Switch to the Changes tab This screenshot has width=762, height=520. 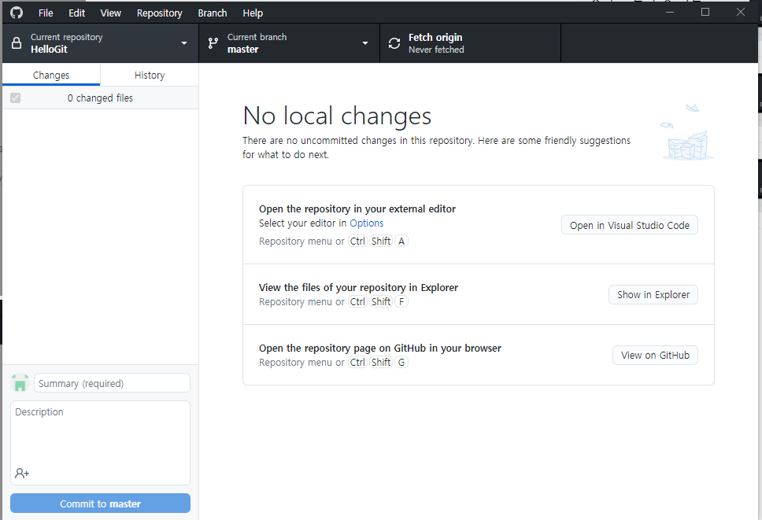pos(51,76)
